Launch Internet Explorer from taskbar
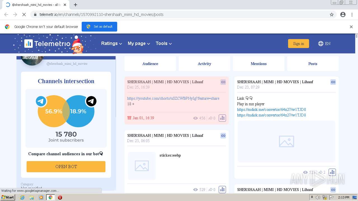Image resolution: width=358 pixels, height=201 pixels. [22, 197]
